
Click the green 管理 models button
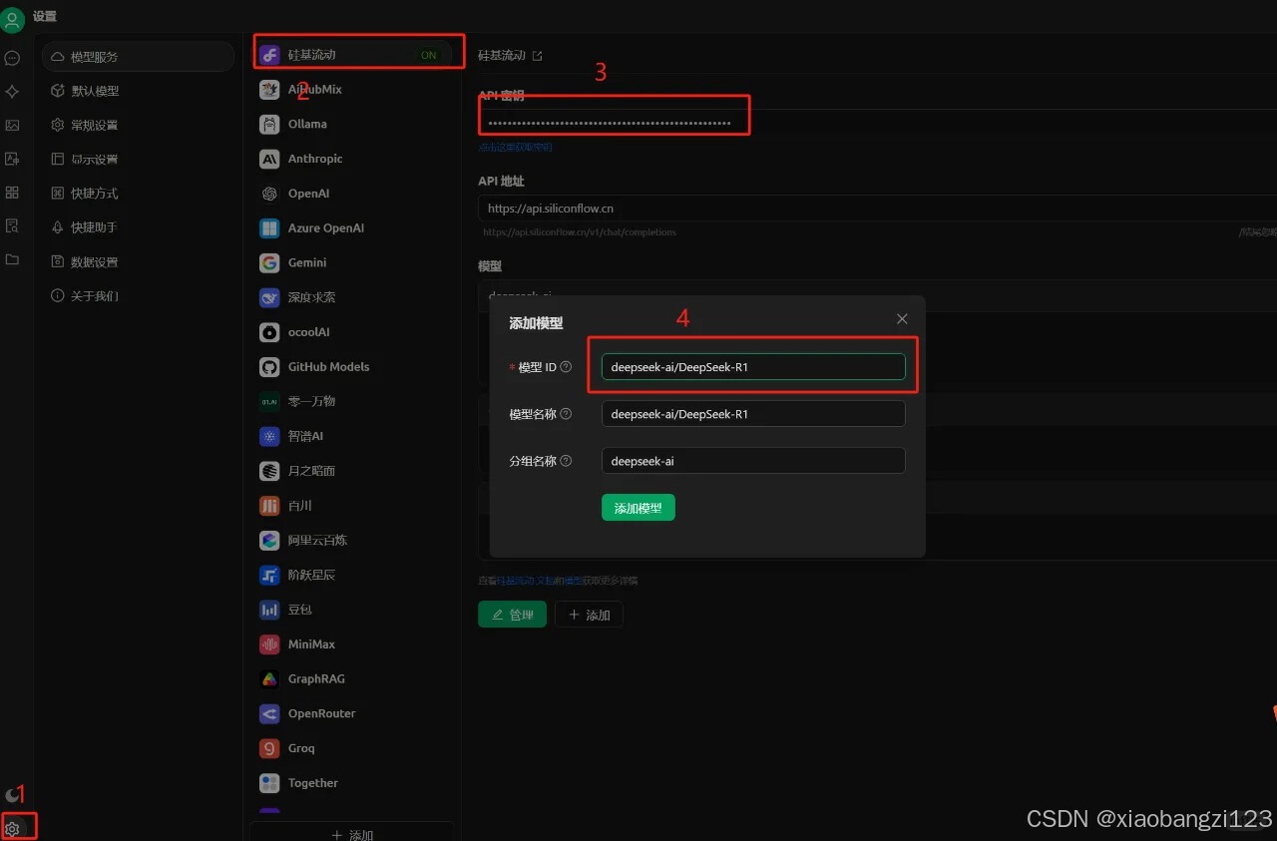pyautogui.click(x=512, y=615)
